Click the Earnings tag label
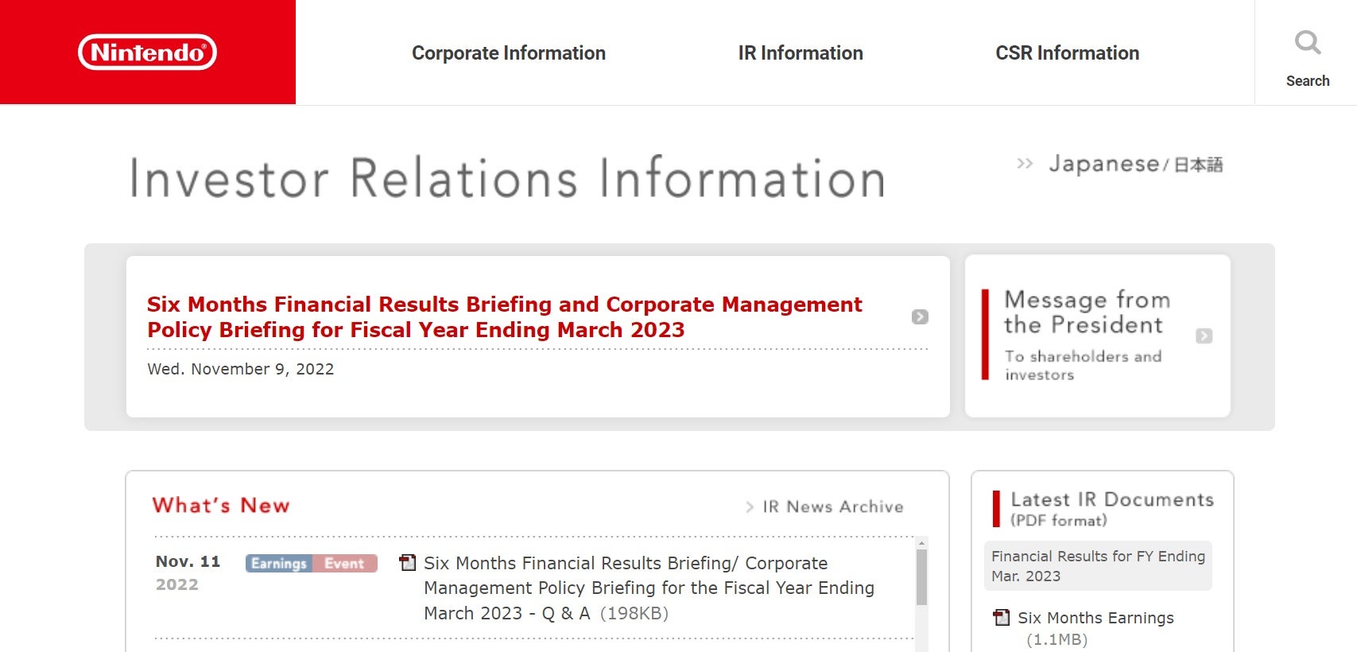Screen dimensions: 1357x652 279,563
